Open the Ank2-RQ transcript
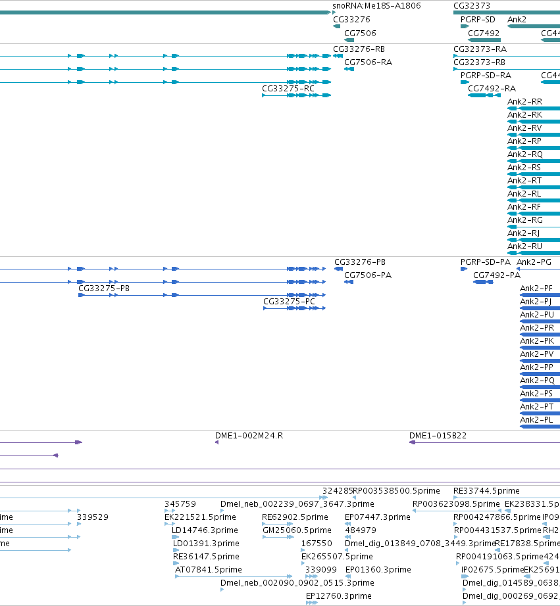 (x=534, y=161)
